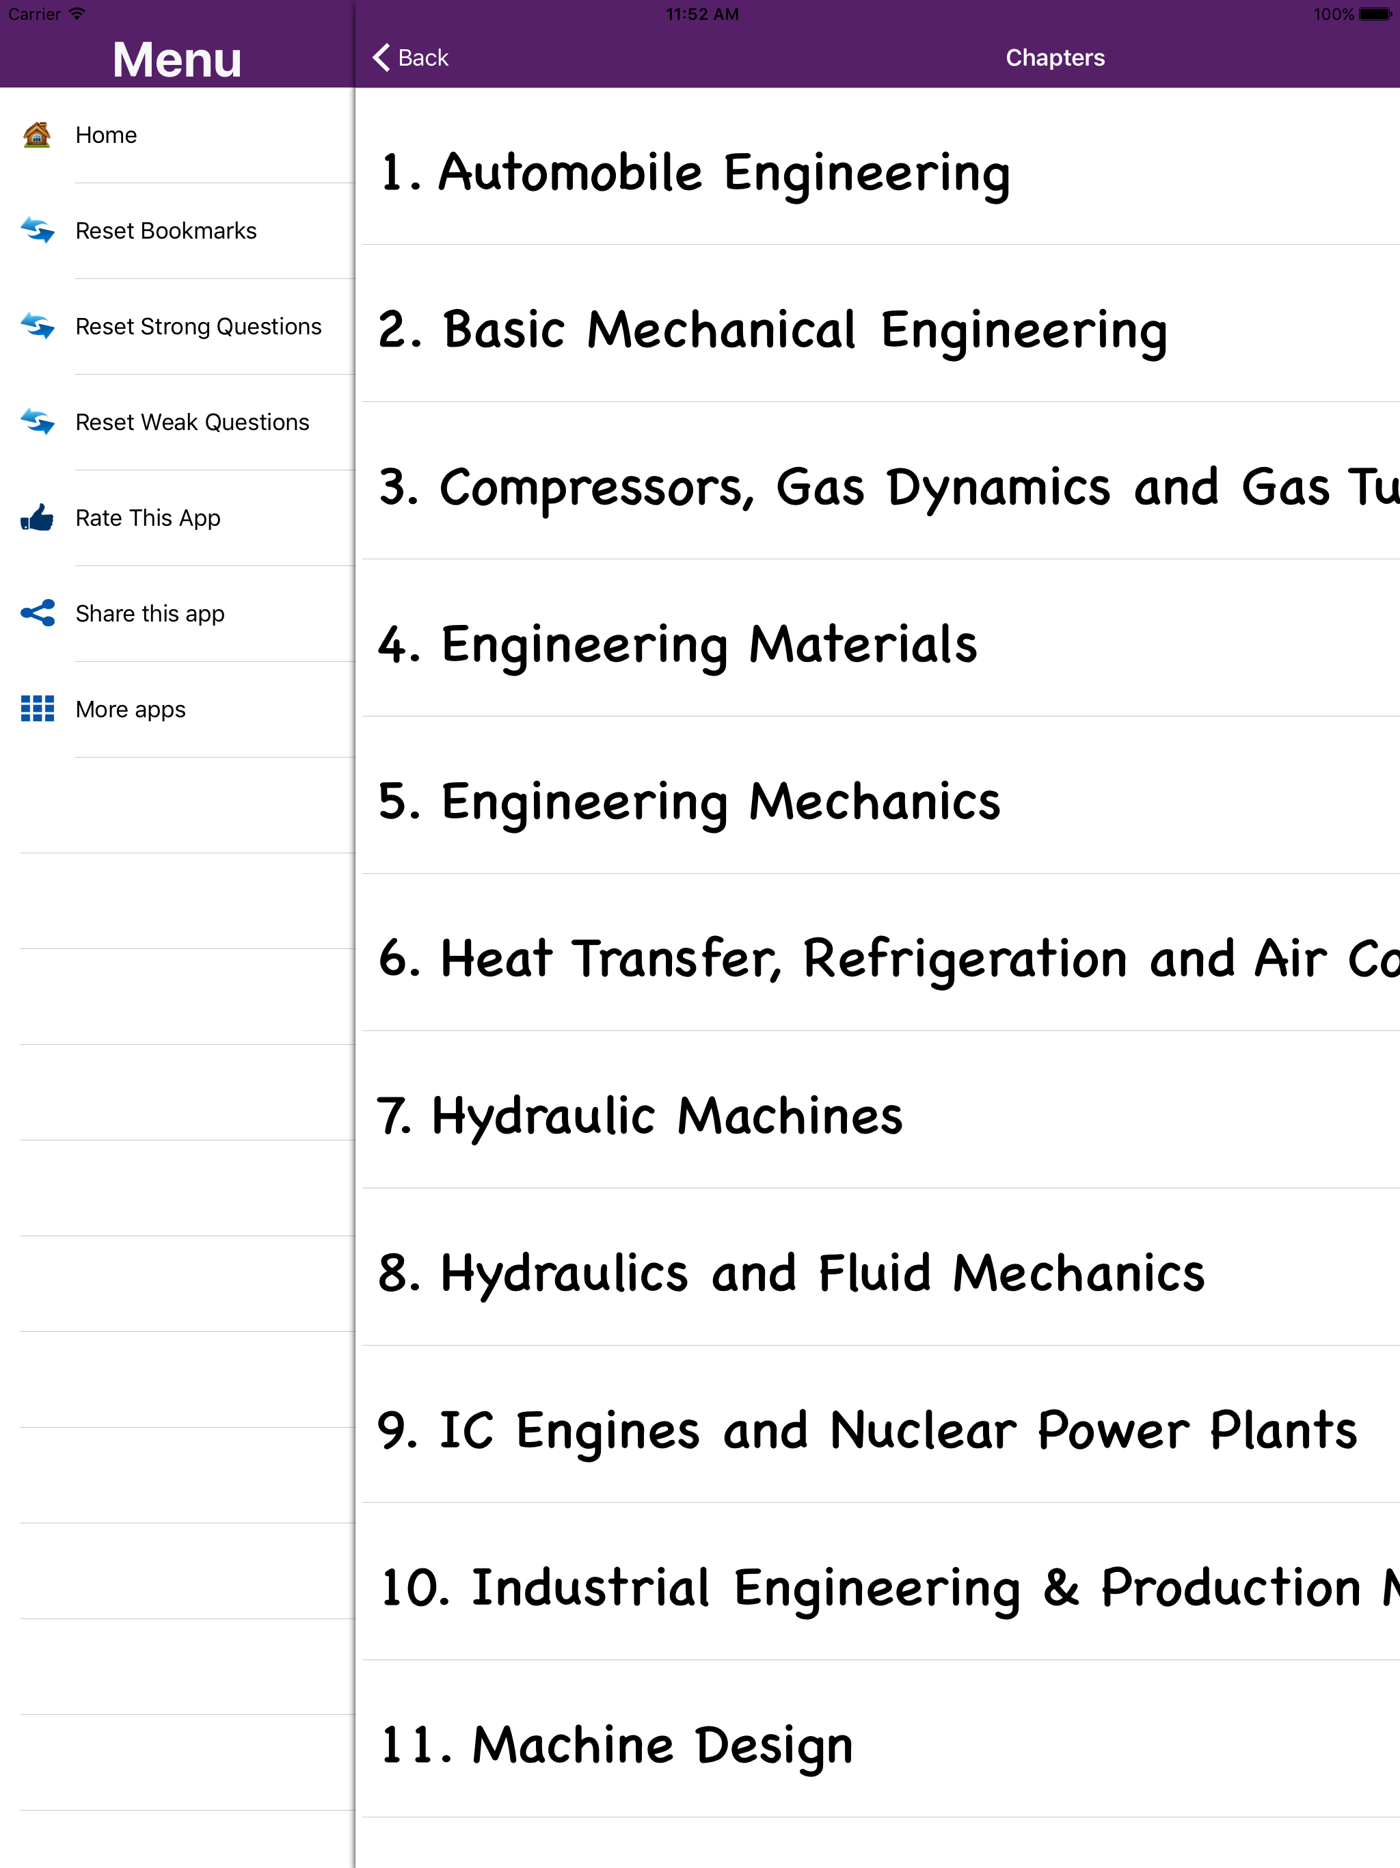The width and height of the screenshot is (1400, 1868).
Task: Click the Menu heading in sidebar
Action: point(177,59)
